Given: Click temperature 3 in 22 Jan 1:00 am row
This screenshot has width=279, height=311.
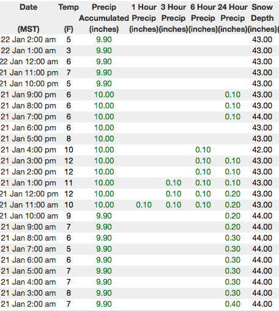Looking at the screenshot, I should 69,51.
